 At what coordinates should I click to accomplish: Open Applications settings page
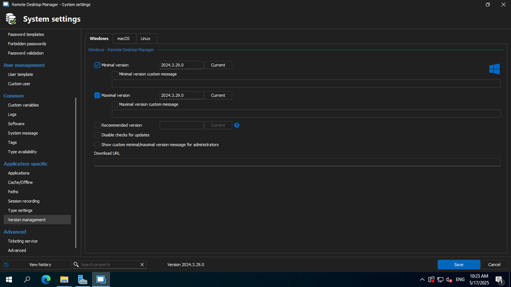tap(18, 173)
